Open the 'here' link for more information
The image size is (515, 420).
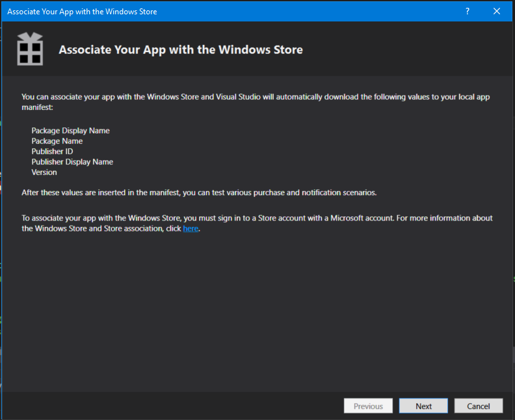(191, 229)
